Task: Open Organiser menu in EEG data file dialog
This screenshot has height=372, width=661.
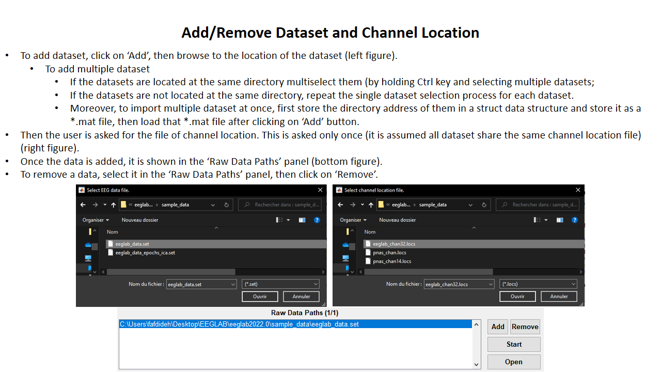Action: (x=96, y=220)
